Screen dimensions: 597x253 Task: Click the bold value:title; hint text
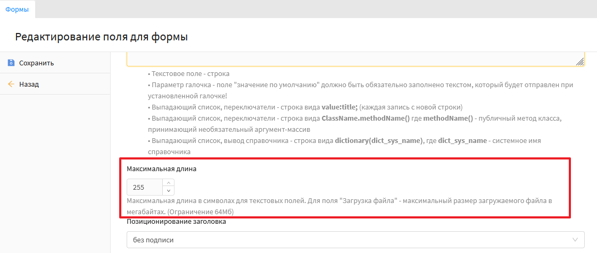tap(339, 106)
